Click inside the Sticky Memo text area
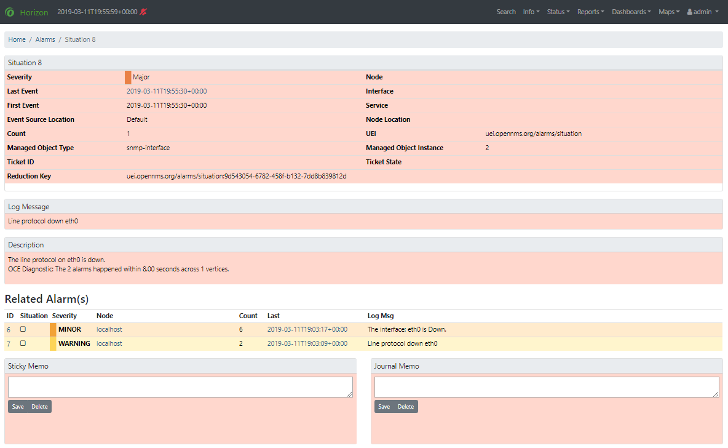 point(180,387)
